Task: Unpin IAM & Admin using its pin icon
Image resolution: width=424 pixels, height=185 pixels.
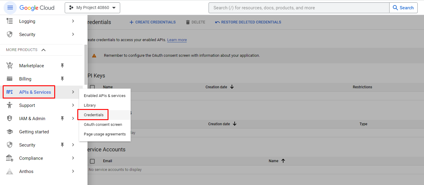Action: point(62,118)
